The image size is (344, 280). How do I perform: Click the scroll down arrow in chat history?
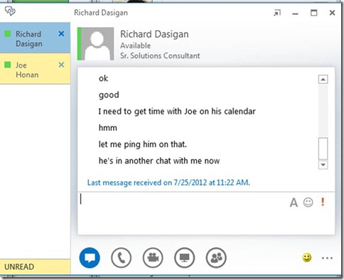point(323,165)
